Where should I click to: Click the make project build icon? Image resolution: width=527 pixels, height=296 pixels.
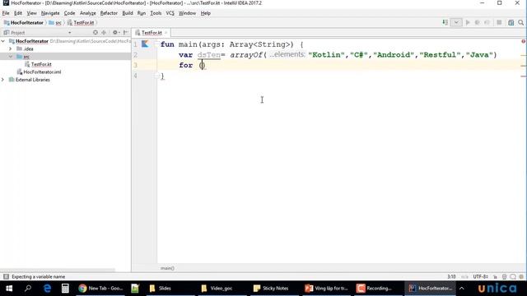pos(445,22)
